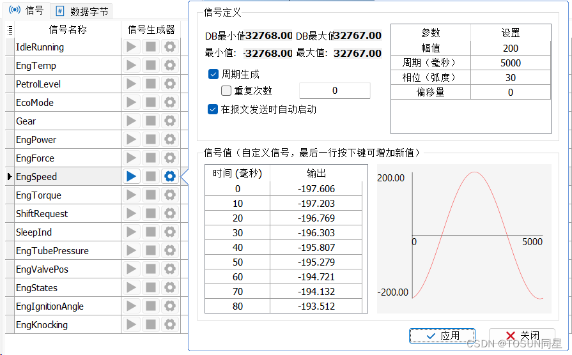Click the 时间 (毫秒) column header
Viewport: 572px width, 355px height.
point(238,173)
